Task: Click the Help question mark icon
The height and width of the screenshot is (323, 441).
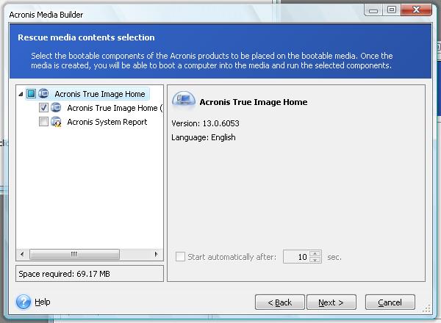Action: click(x=24, y=302)
